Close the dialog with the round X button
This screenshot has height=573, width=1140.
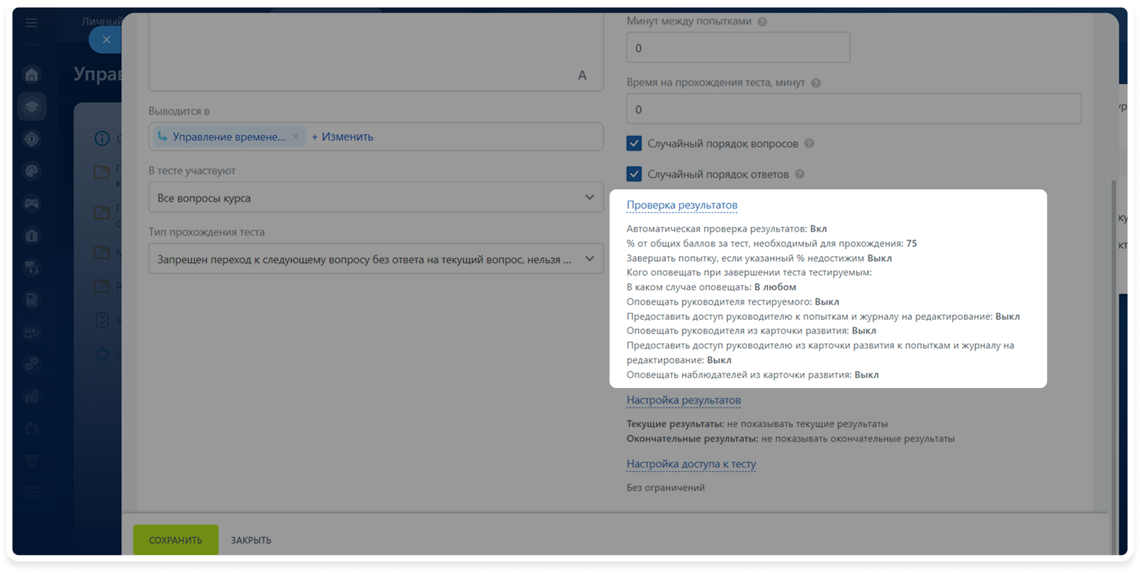pos(107,40)
